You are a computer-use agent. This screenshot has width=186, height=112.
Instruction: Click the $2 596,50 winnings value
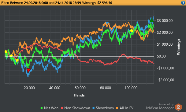point(105,3)
